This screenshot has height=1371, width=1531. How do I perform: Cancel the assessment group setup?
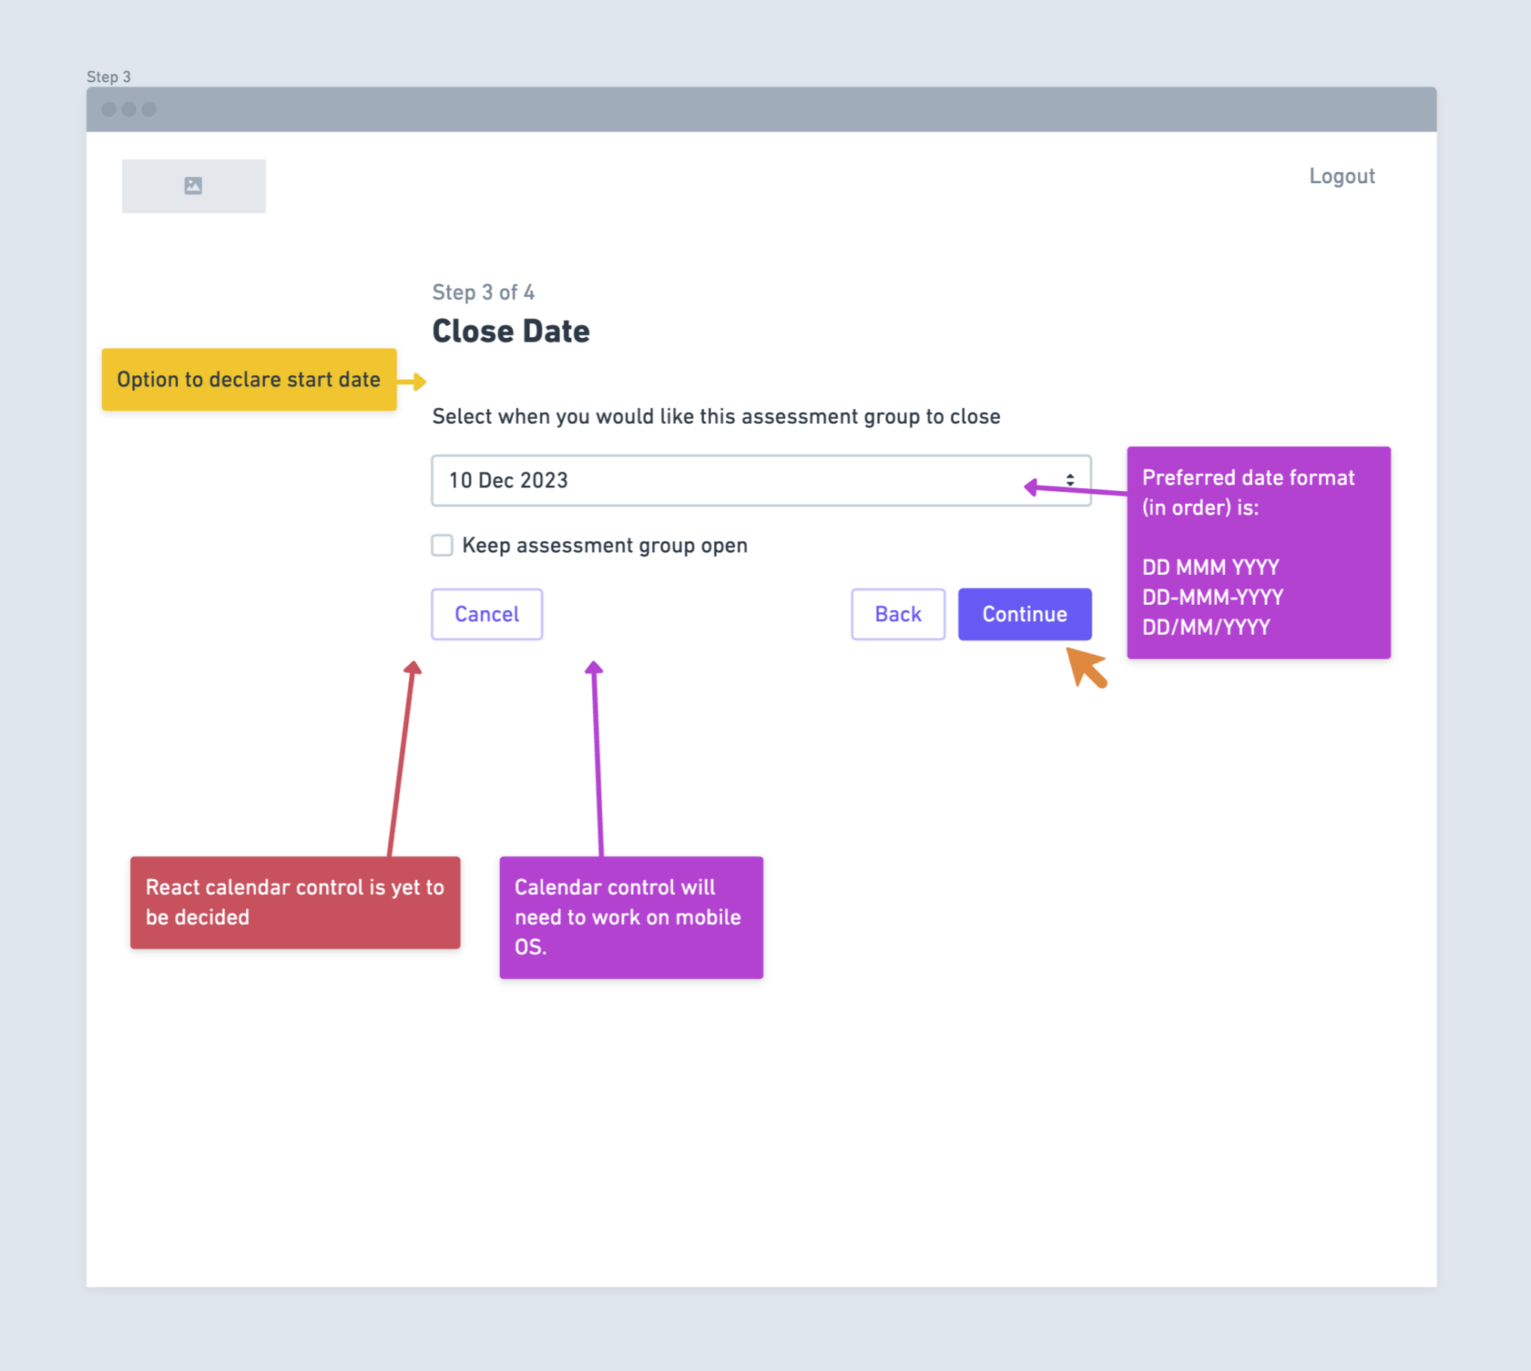point(487,614)
